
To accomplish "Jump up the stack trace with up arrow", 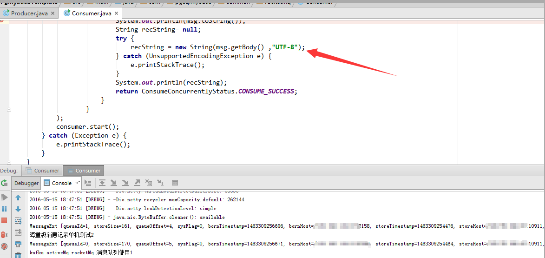I will (18, 198).
